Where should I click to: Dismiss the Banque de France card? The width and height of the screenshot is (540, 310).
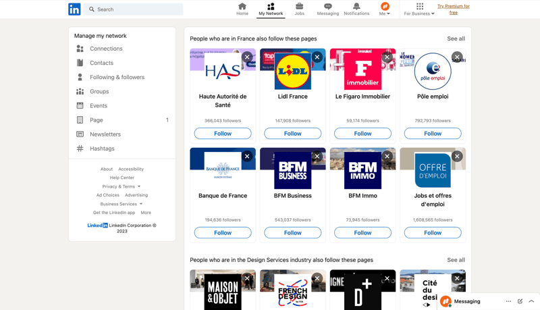click(x=247, y=156)
